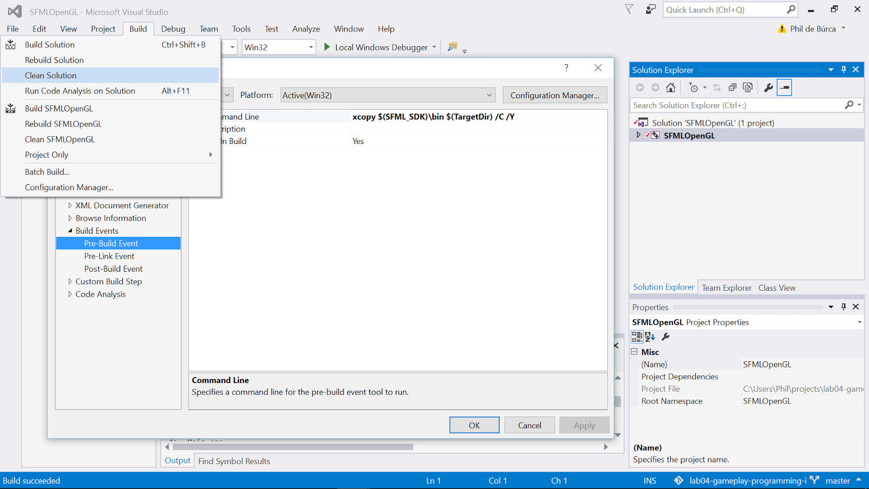Screen dimensions: 869x489
Task: Click the Back arrow in Solution Explorer toolbar
Action: point(640,87)
